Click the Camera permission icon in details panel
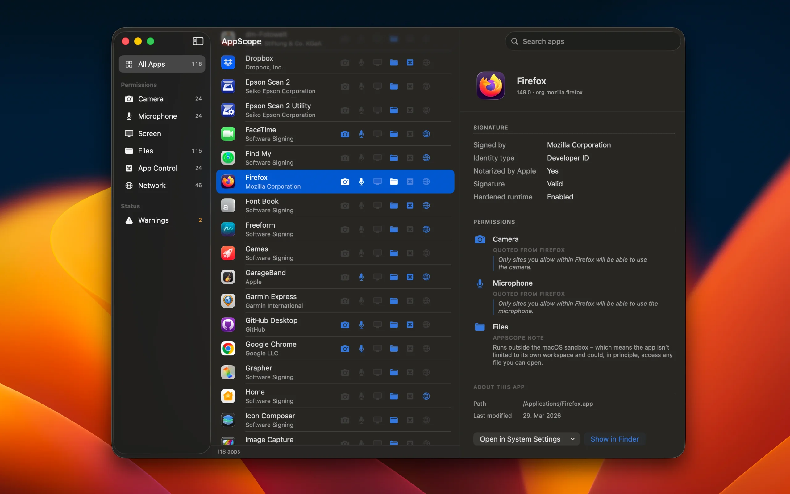Viewport: 790px width, 494px height. 480,240
